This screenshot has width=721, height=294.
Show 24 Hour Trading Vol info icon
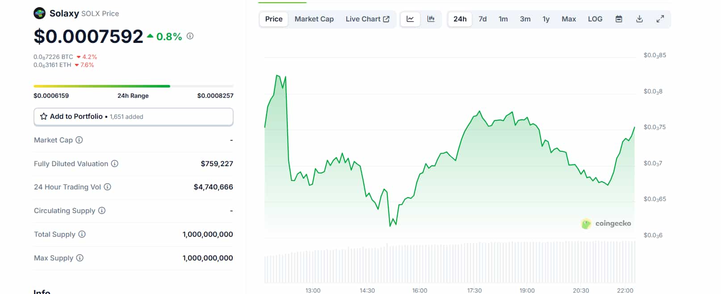pos(108,187)
